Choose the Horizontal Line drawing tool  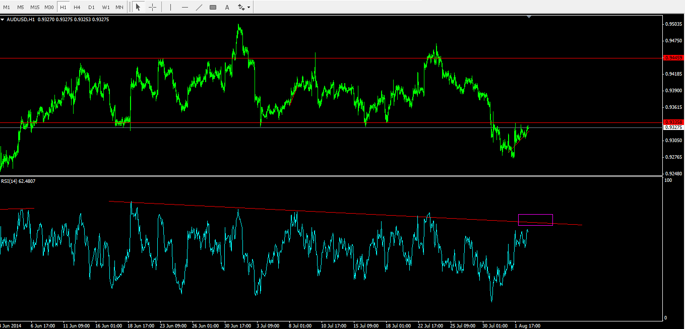pyautogui.click(x=185, y=7)
